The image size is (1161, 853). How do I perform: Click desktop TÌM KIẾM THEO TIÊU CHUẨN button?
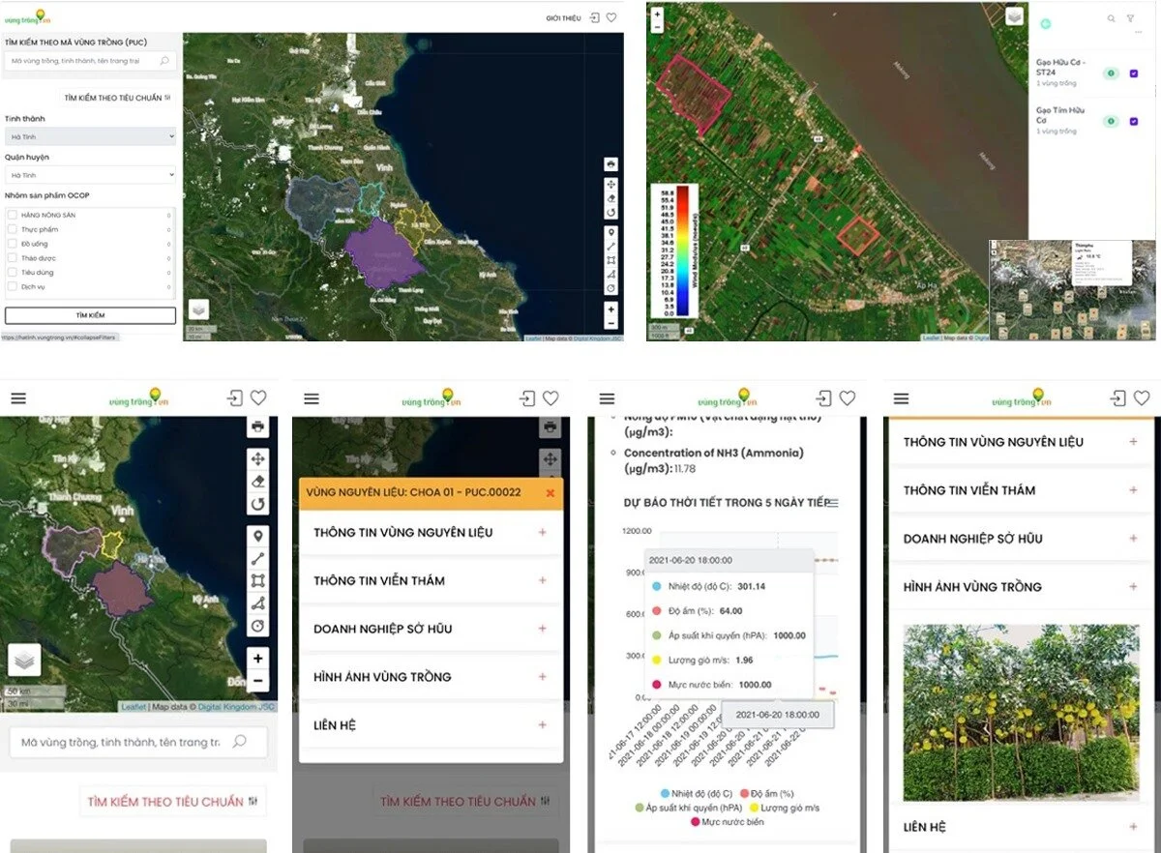click(117, 98)
